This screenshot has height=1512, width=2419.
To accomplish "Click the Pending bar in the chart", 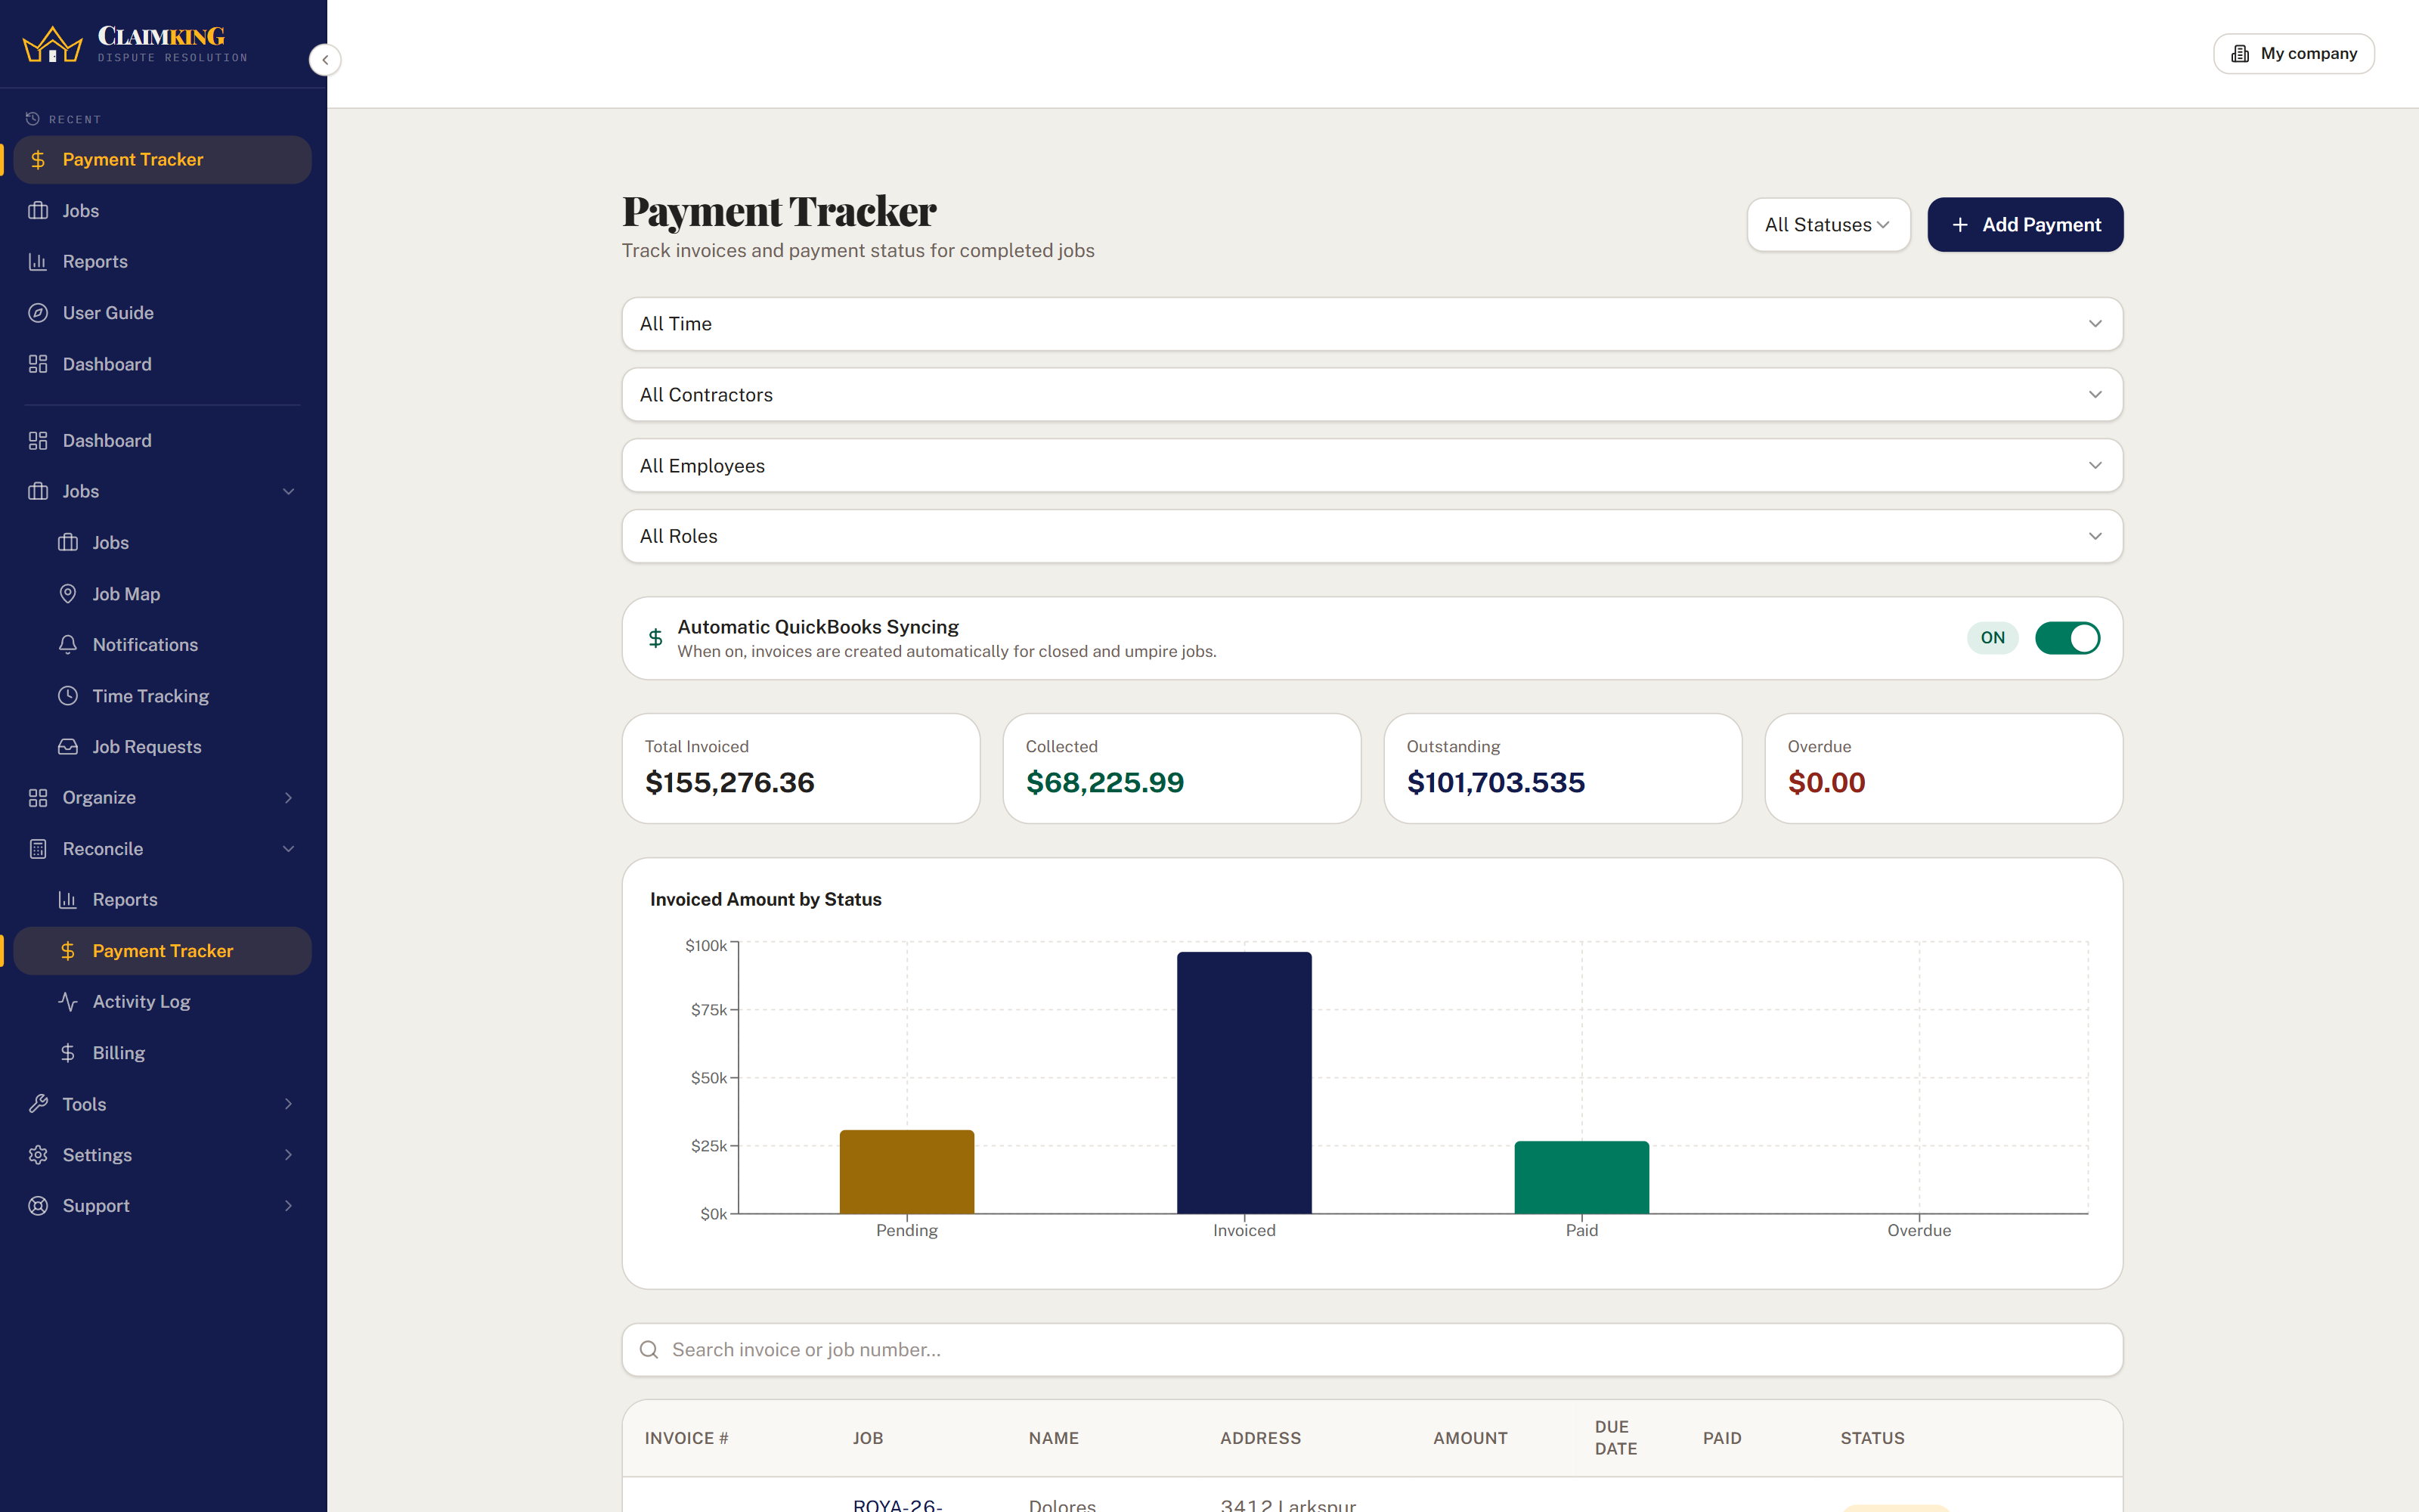I will 906,1172.
